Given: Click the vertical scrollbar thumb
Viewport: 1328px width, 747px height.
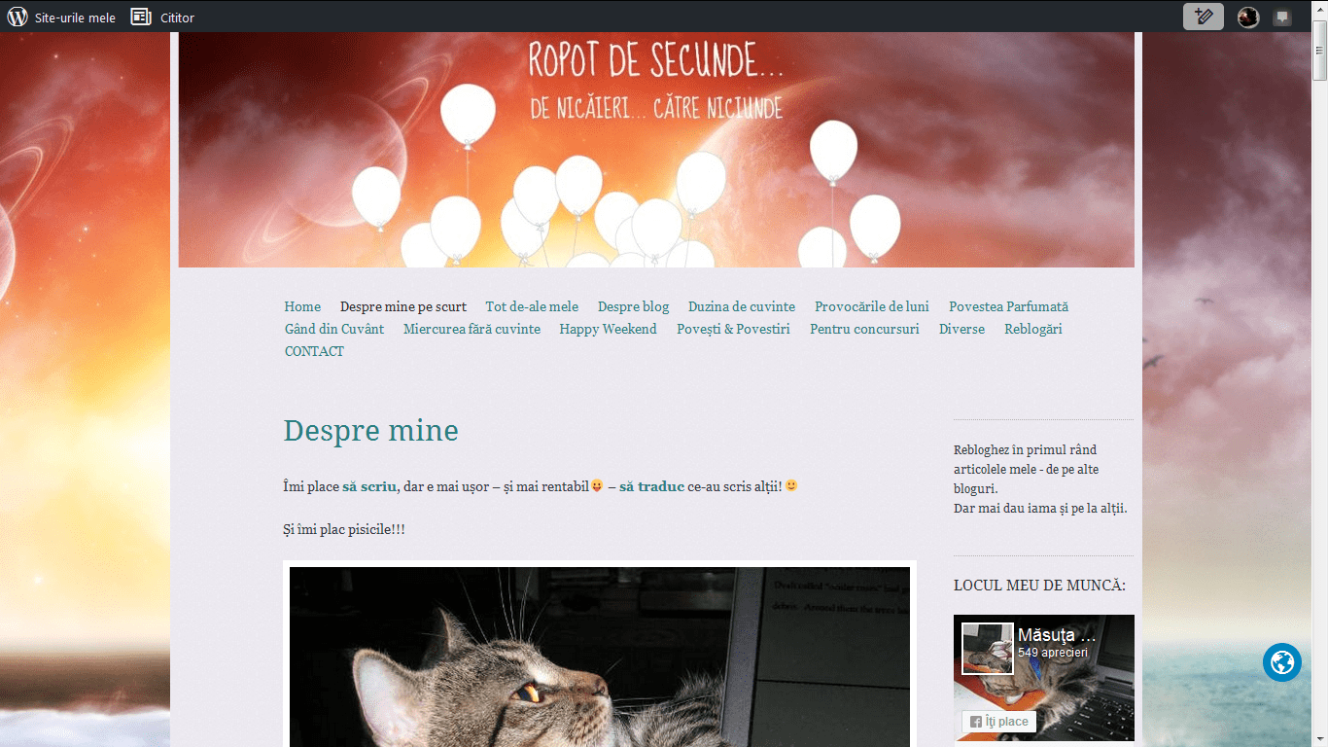Looking at the screenshot, I should coord(1319,49).
